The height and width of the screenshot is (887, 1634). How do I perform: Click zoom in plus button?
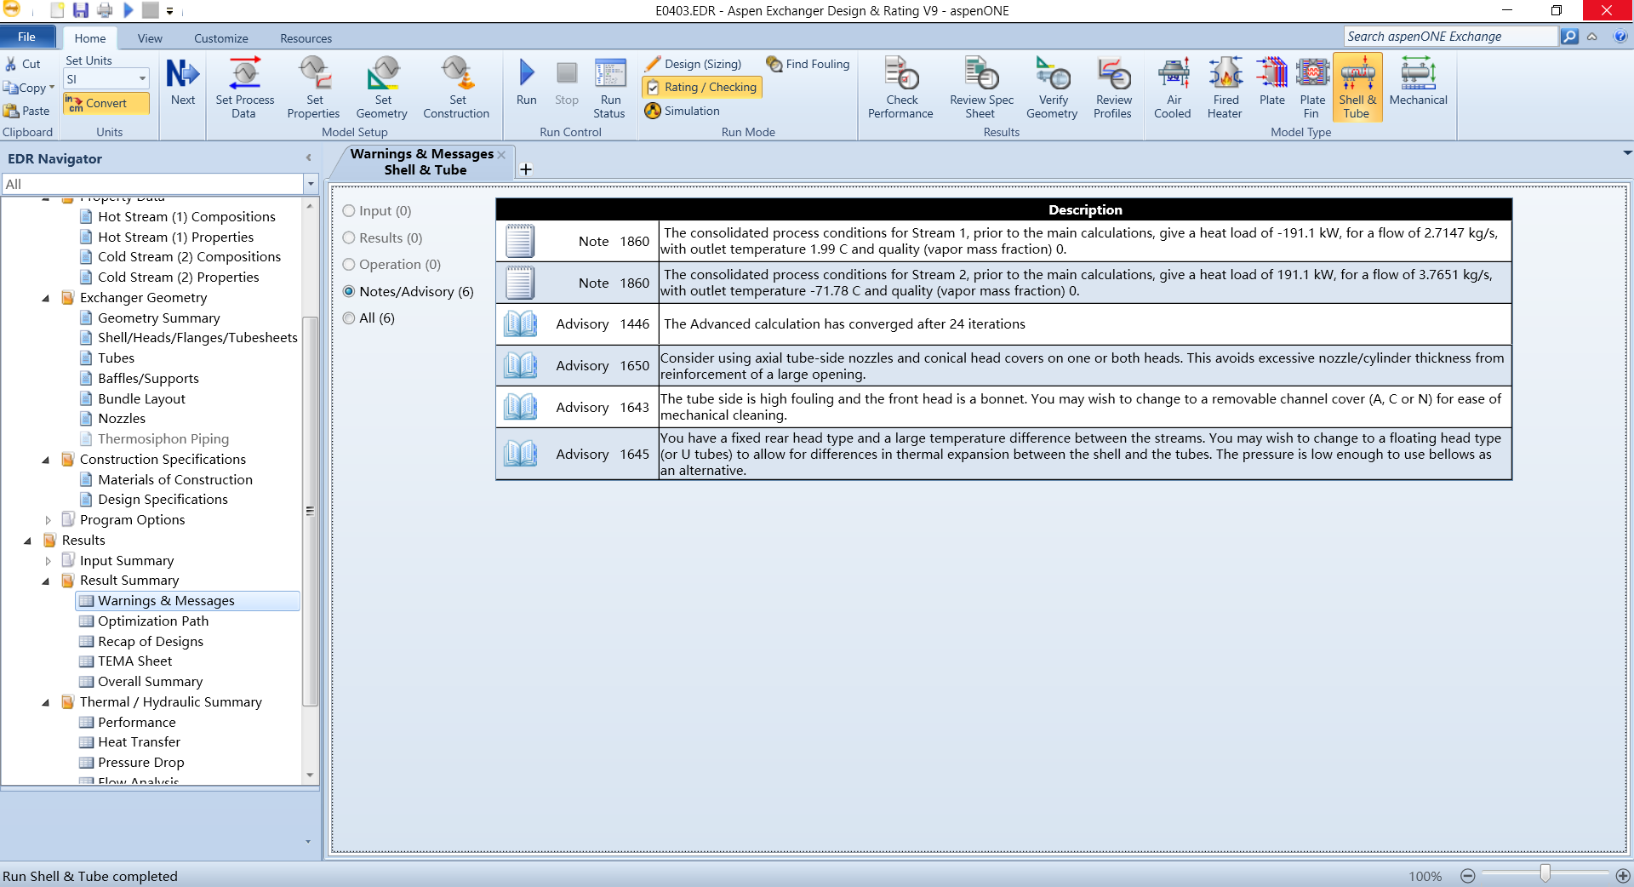click(x=1623, y=876)
